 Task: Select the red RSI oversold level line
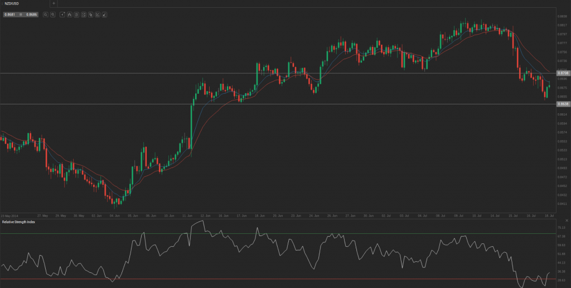tap(279, 279)
